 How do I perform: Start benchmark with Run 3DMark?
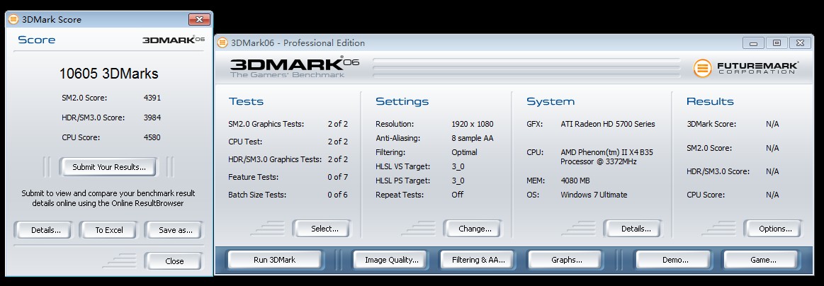[274, 259]
